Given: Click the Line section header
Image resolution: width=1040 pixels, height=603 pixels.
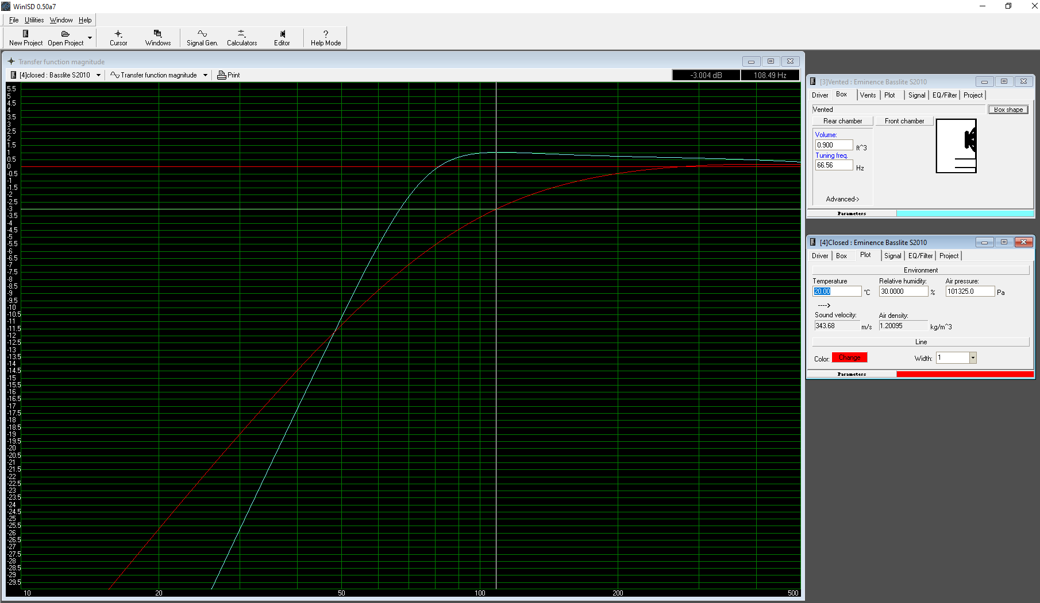Looking at the screenshot, I should tap(920, 342).
